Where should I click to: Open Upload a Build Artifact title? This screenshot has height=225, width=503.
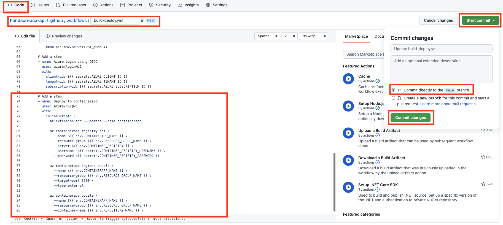coord(379,131)
